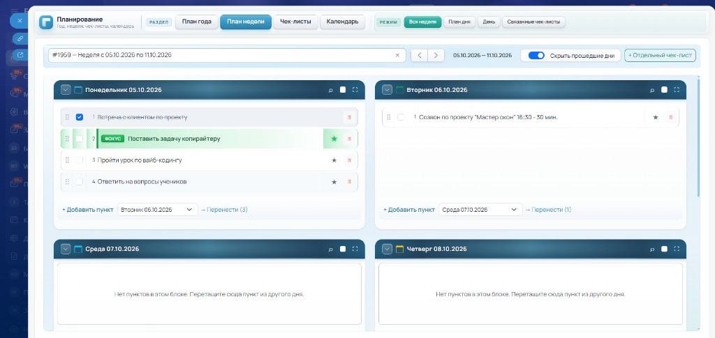
Task: Check off 'Созвон по проекту Мастер окон'
Action: (401, 117)
